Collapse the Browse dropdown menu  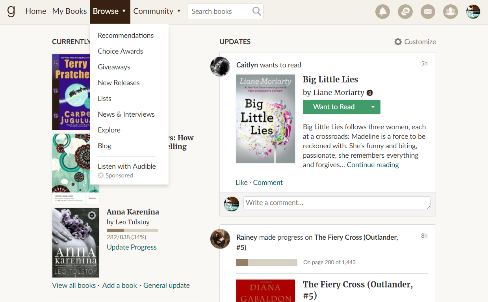click(110, 11)
